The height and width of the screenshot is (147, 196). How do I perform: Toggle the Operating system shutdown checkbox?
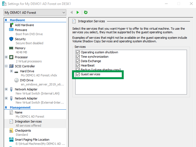point(78,52)
